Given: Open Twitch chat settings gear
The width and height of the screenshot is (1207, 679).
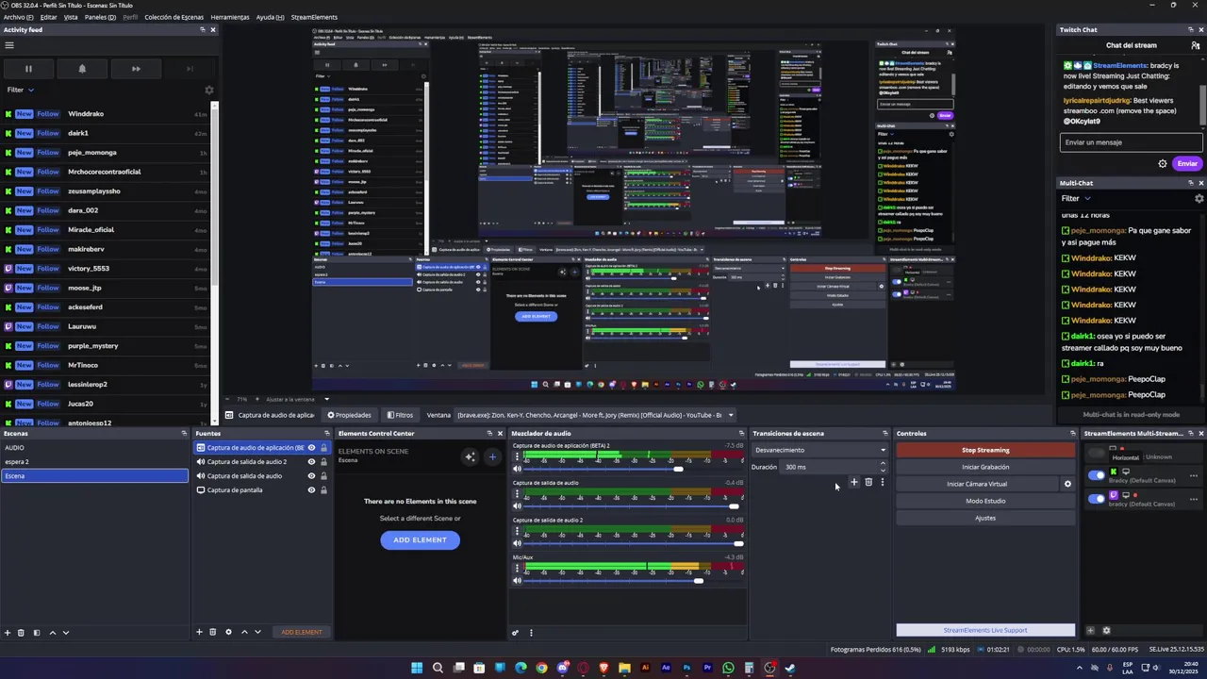Looking at the screenshot, I should 1163,163.
